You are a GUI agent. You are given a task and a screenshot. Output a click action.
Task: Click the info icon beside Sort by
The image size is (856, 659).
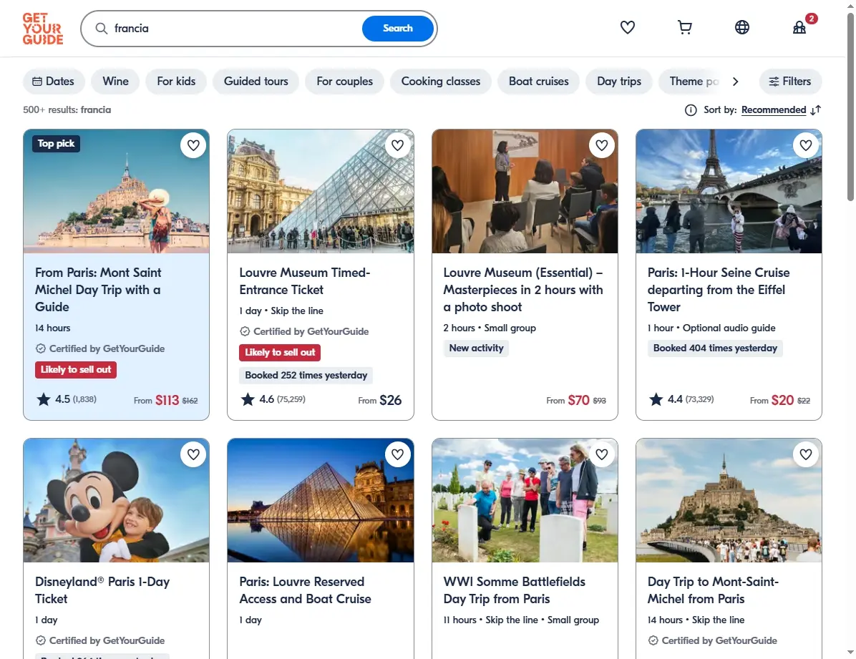point(691,110)
